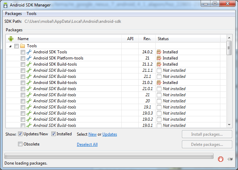The image size is (238, 170).
Task: Click wrench icon for Build-tools 21.1.2
Action: (29, 64)
